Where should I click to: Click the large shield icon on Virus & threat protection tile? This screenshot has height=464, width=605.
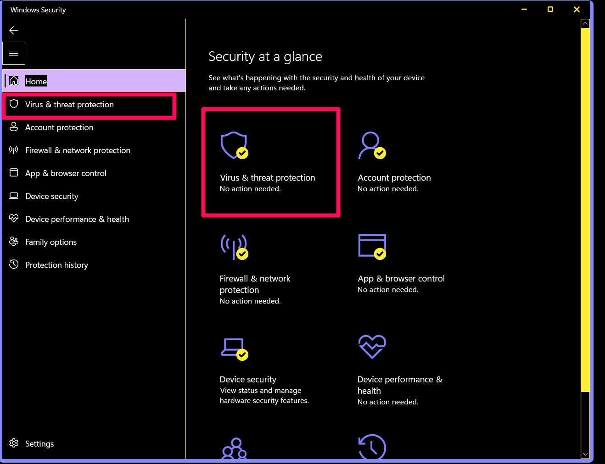click(x=234, y=145)
